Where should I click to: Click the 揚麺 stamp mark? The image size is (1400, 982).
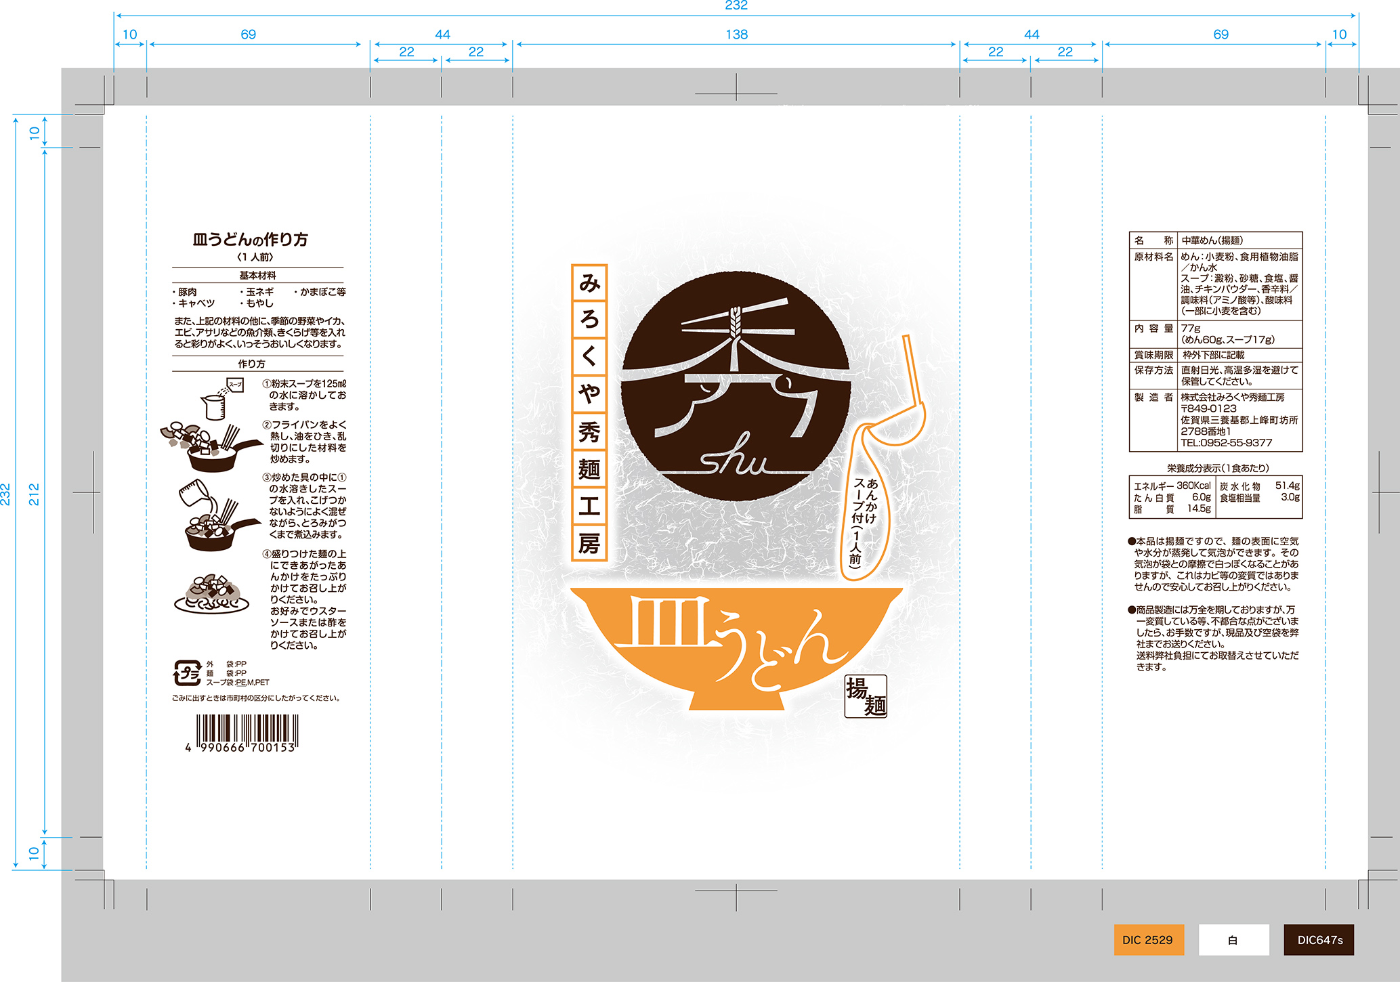866,696
